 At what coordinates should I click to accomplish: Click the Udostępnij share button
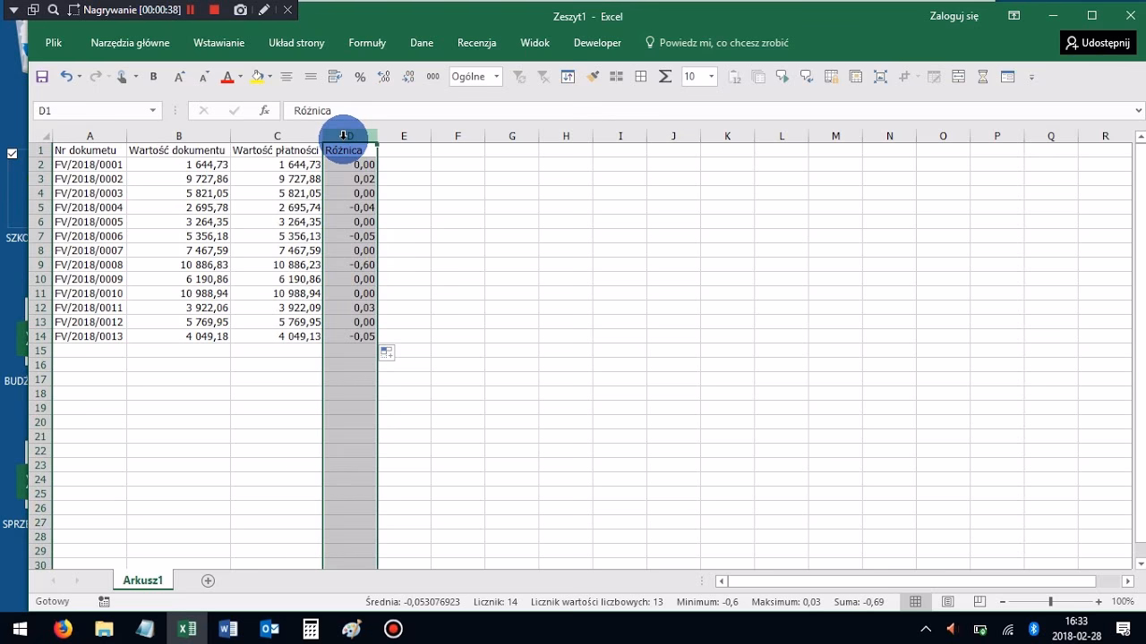click(x=1098, y=43)
